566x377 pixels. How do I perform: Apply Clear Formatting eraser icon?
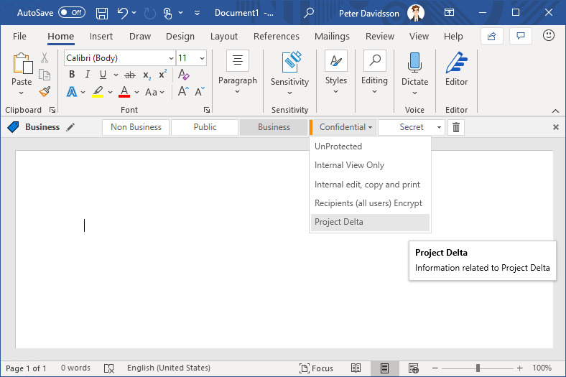click(184, 75)
